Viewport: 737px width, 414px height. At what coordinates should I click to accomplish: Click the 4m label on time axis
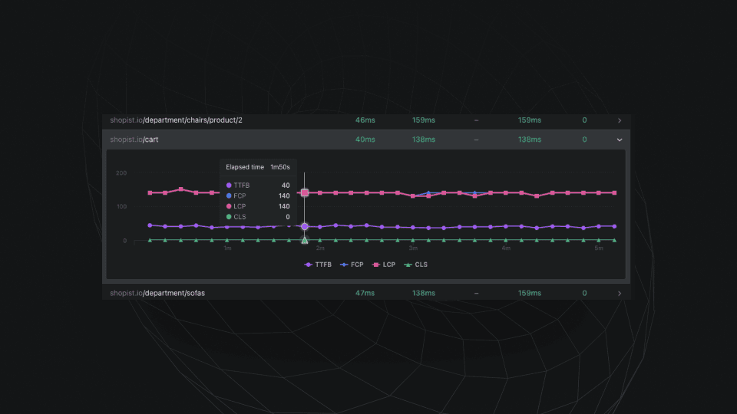(x=506, y=248)
